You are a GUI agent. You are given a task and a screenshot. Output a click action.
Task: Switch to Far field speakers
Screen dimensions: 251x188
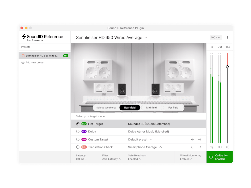[173, 108]
